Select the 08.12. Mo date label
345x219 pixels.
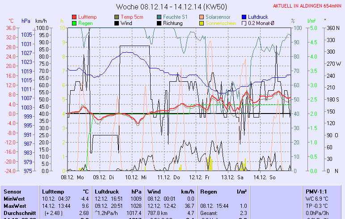[73, 177]
